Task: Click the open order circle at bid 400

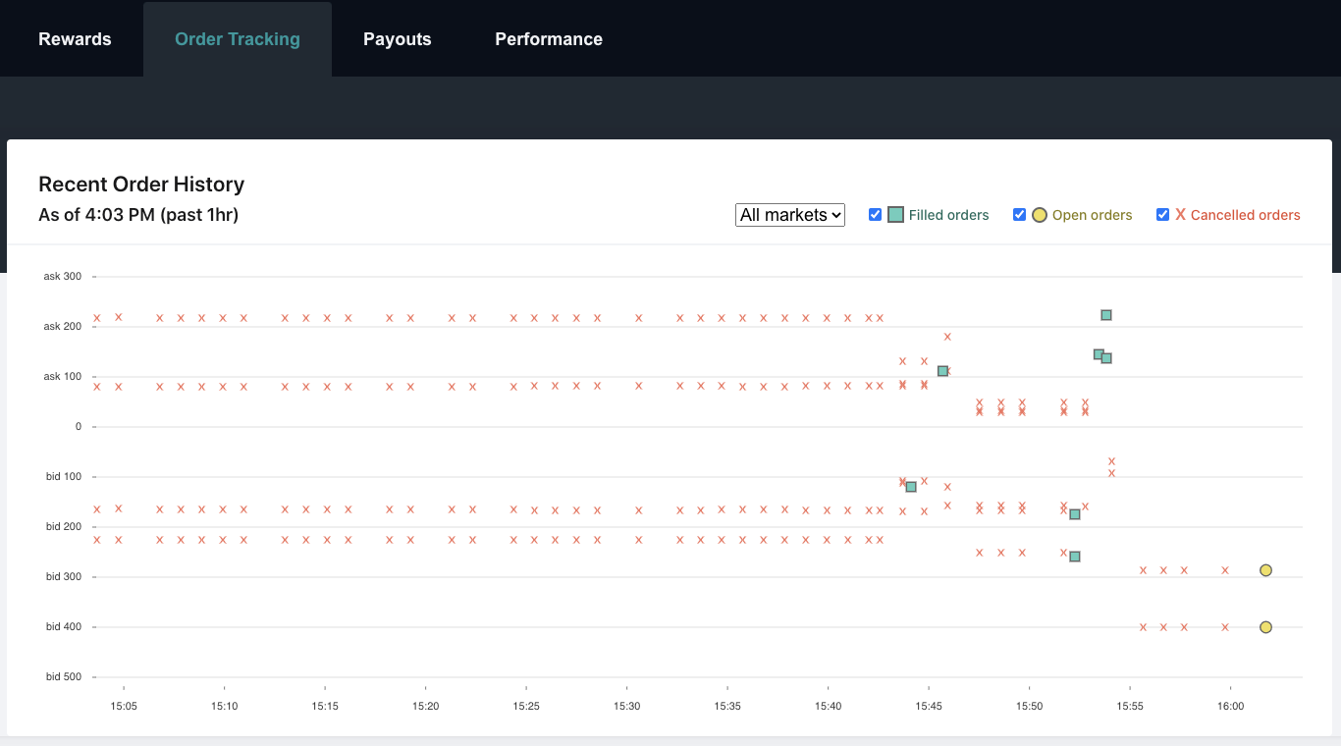Action: point(1266,627)
